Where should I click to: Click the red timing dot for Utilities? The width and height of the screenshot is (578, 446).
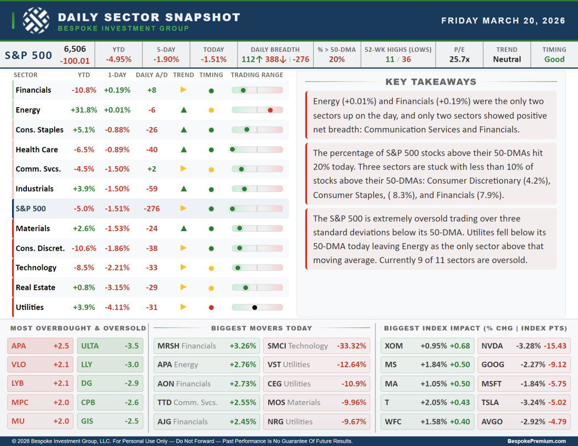[x=211, y=307]
